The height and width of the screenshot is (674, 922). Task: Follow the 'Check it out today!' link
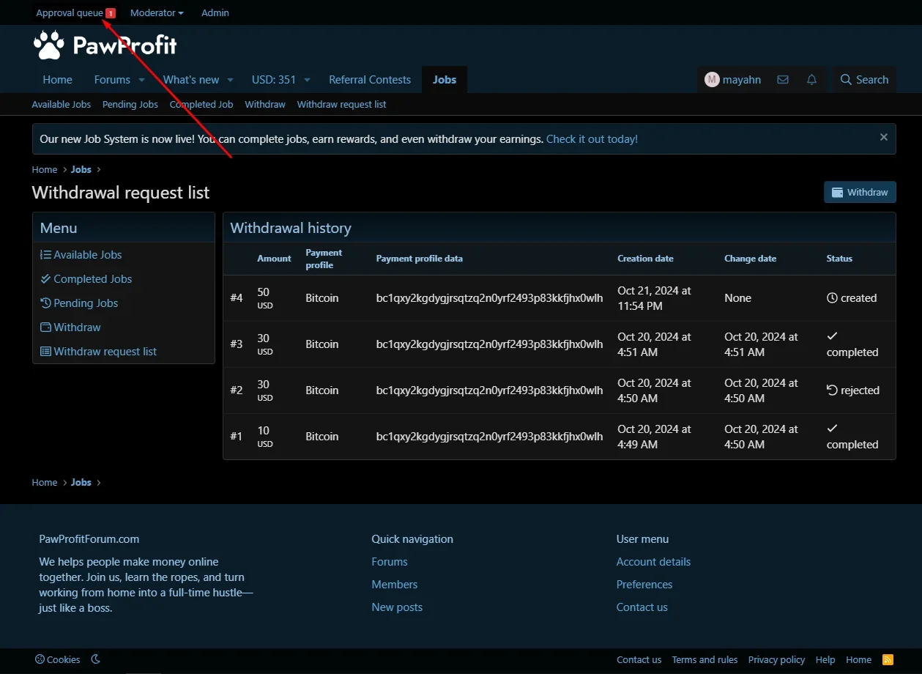[x=592, y=138]
